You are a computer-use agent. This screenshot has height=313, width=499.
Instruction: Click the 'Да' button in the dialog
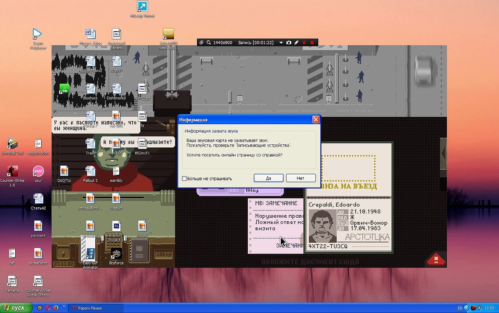(269, 178)
